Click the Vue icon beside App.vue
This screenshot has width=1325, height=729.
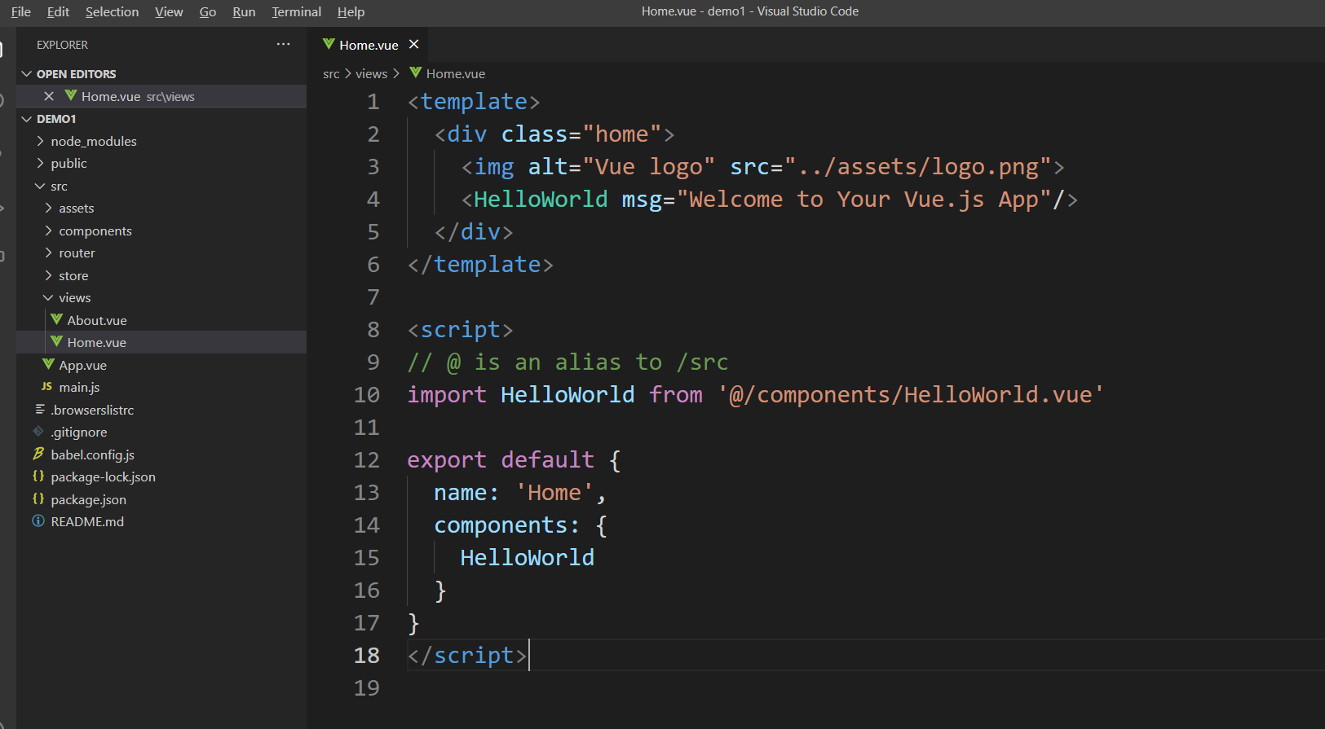tap(48, 364)
